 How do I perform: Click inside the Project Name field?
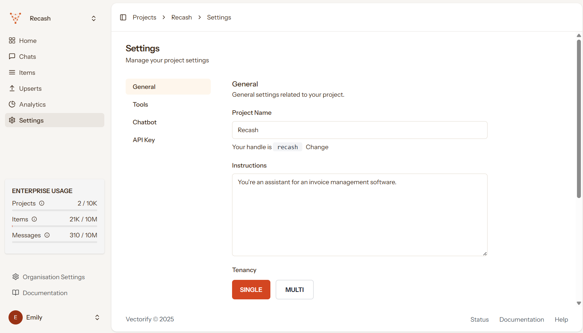point(359,130)
